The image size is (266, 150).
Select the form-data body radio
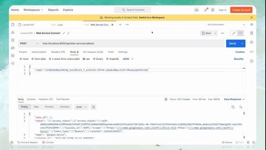click(32, 59)
